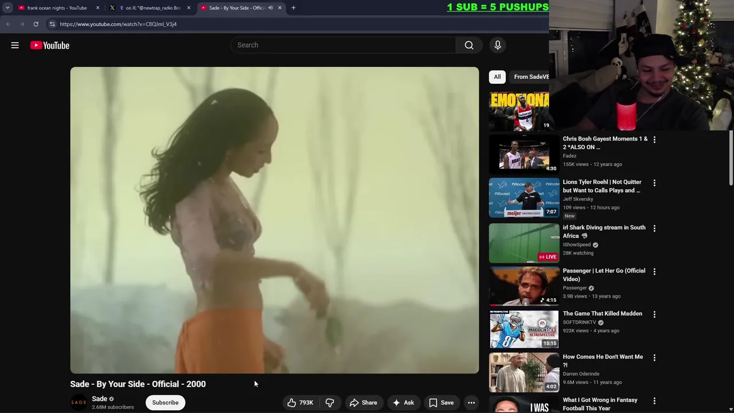
Task: Focus the YouTube search field
Action: click(343, 45)
